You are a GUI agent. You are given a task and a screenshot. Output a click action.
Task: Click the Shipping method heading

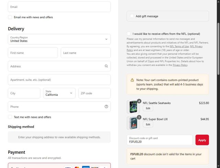pos(21,127)
